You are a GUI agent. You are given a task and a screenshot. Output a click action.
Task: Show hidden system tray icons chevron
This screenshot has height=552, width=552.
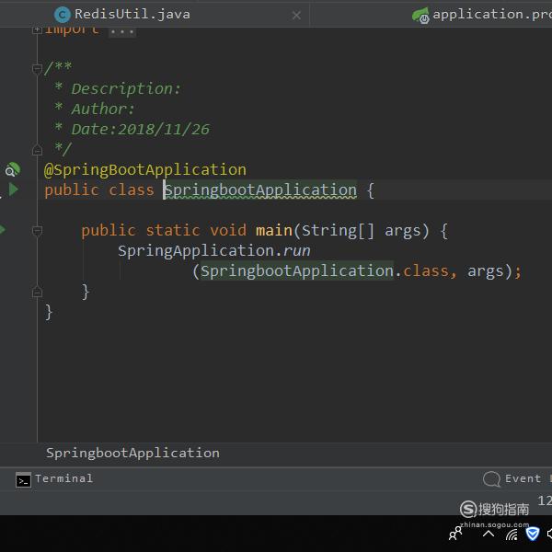[489, 534]
